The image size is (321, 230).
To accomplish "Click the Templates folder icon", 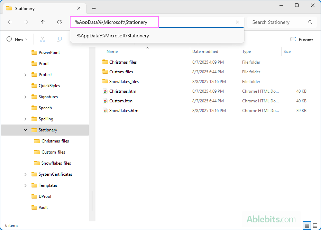I will 34,185.
